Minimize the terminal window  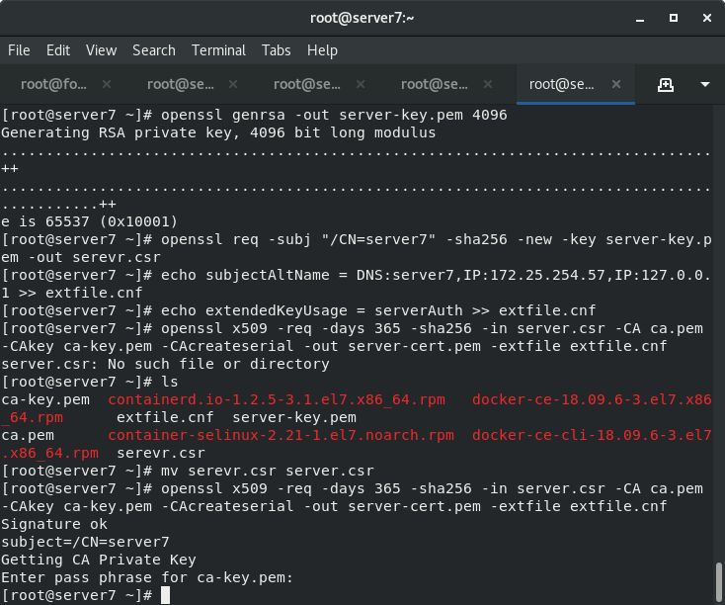click(640, 19)
